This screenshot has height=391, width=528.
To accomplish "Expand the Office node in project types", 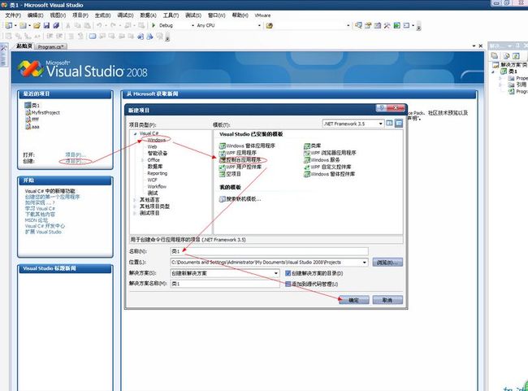I will (x=142, y=160).
